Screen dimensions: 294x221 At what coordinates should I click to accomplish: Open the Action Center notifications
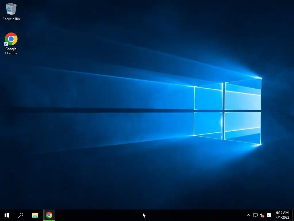click(269, 215)
